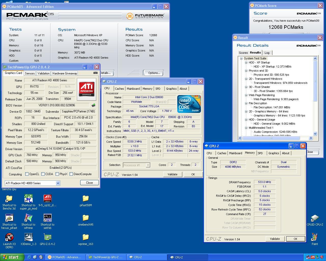
Task: Collapse the HDD - XP Startup node
Action: (x=246, y=62)
